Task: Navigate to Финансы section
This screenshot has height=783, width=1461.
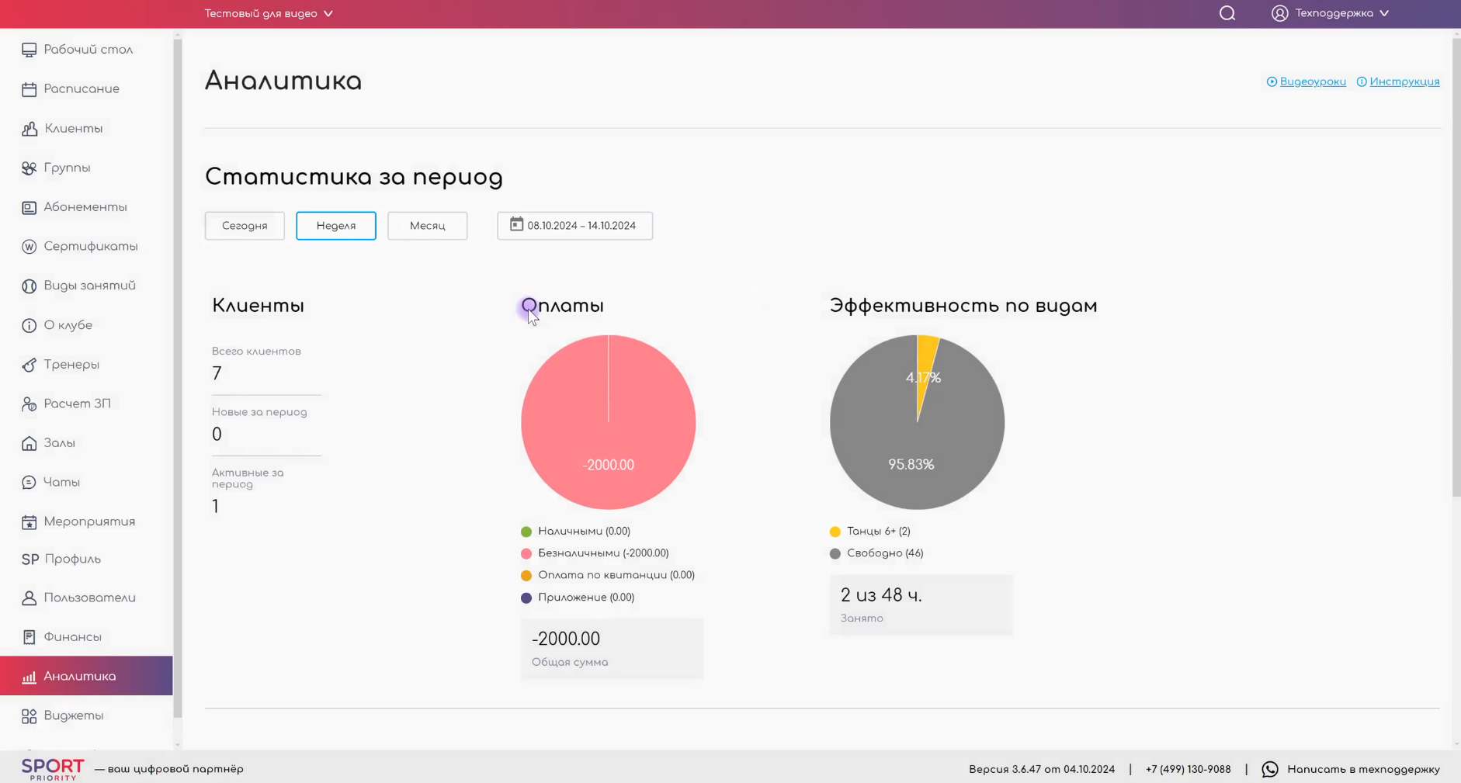Action: [86, 637]
